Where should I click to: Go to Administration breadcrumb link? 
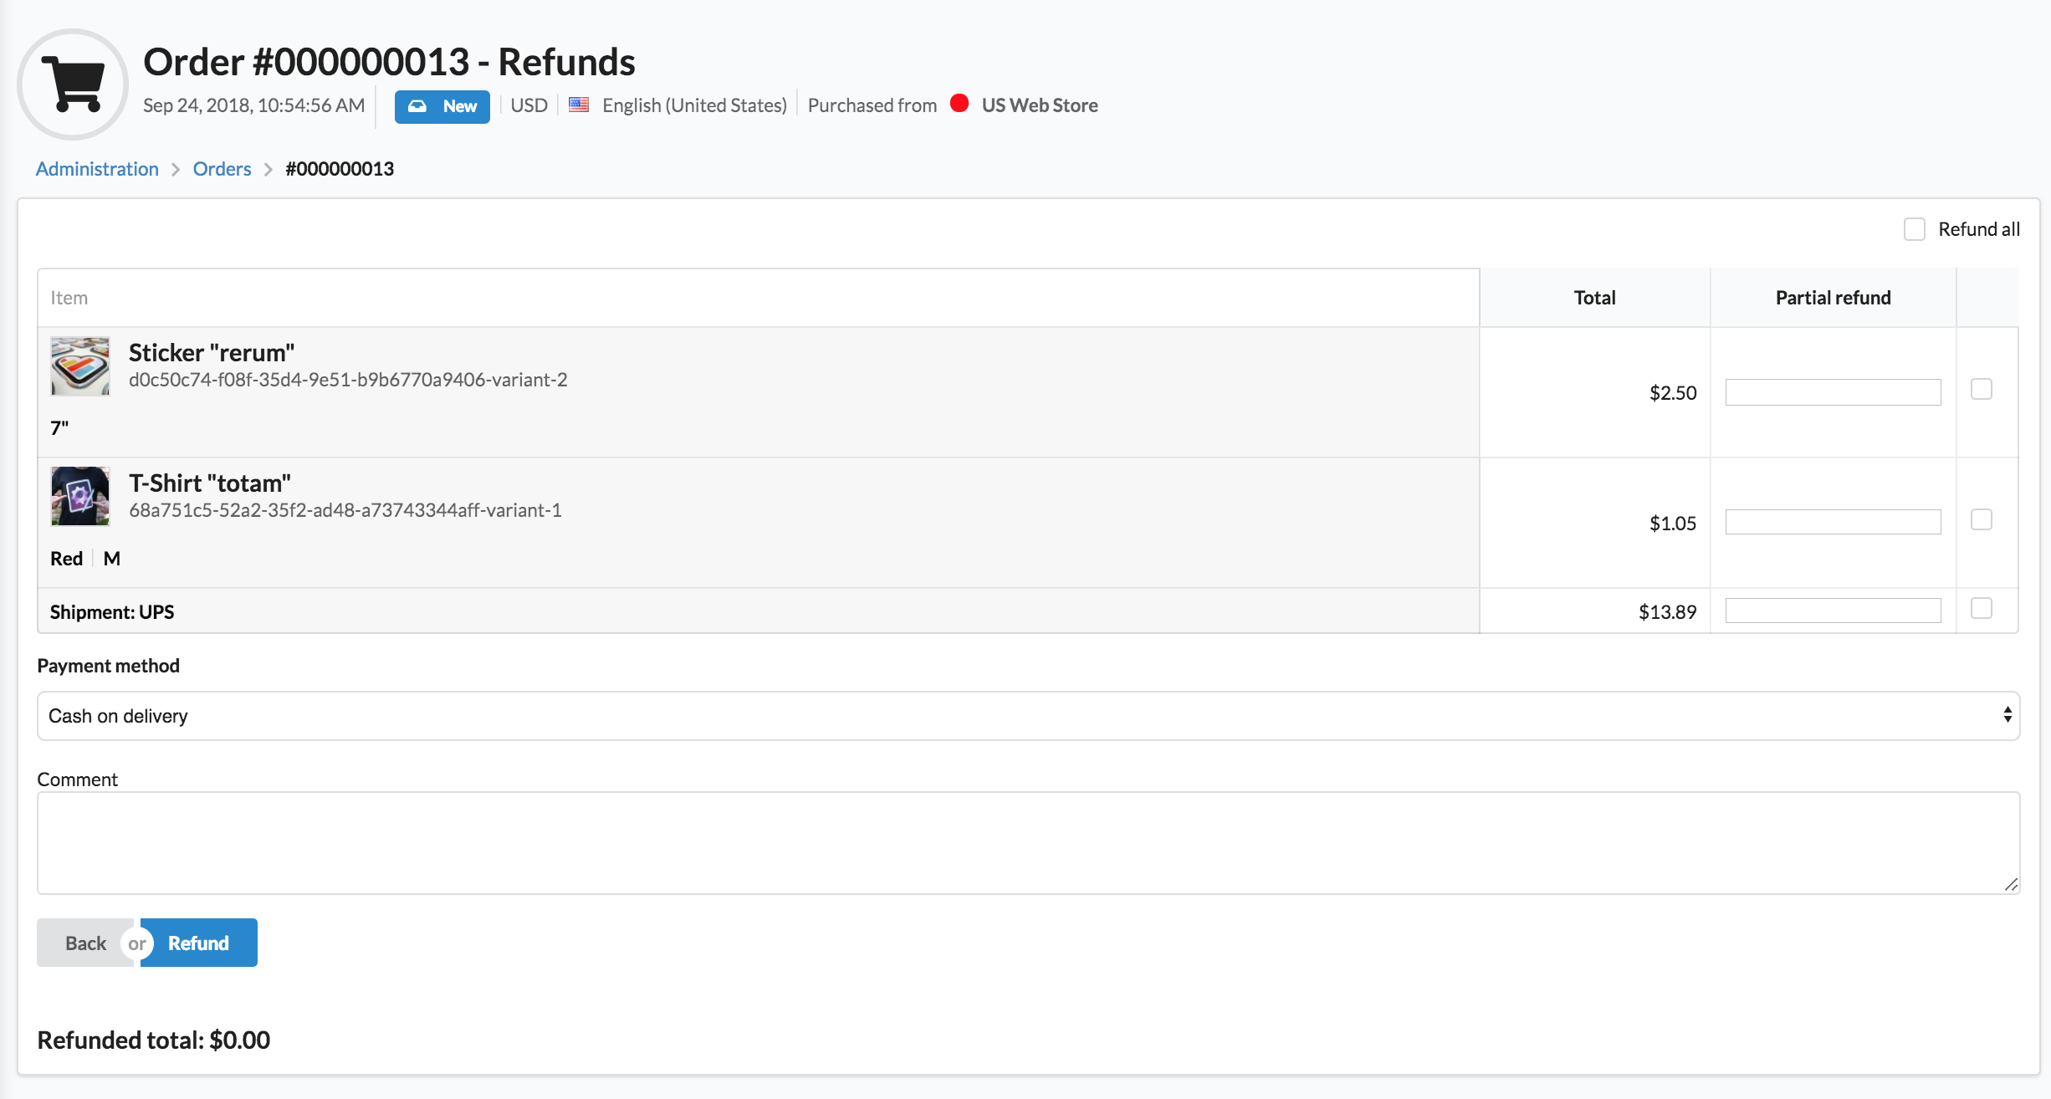[x=97, y=169]
